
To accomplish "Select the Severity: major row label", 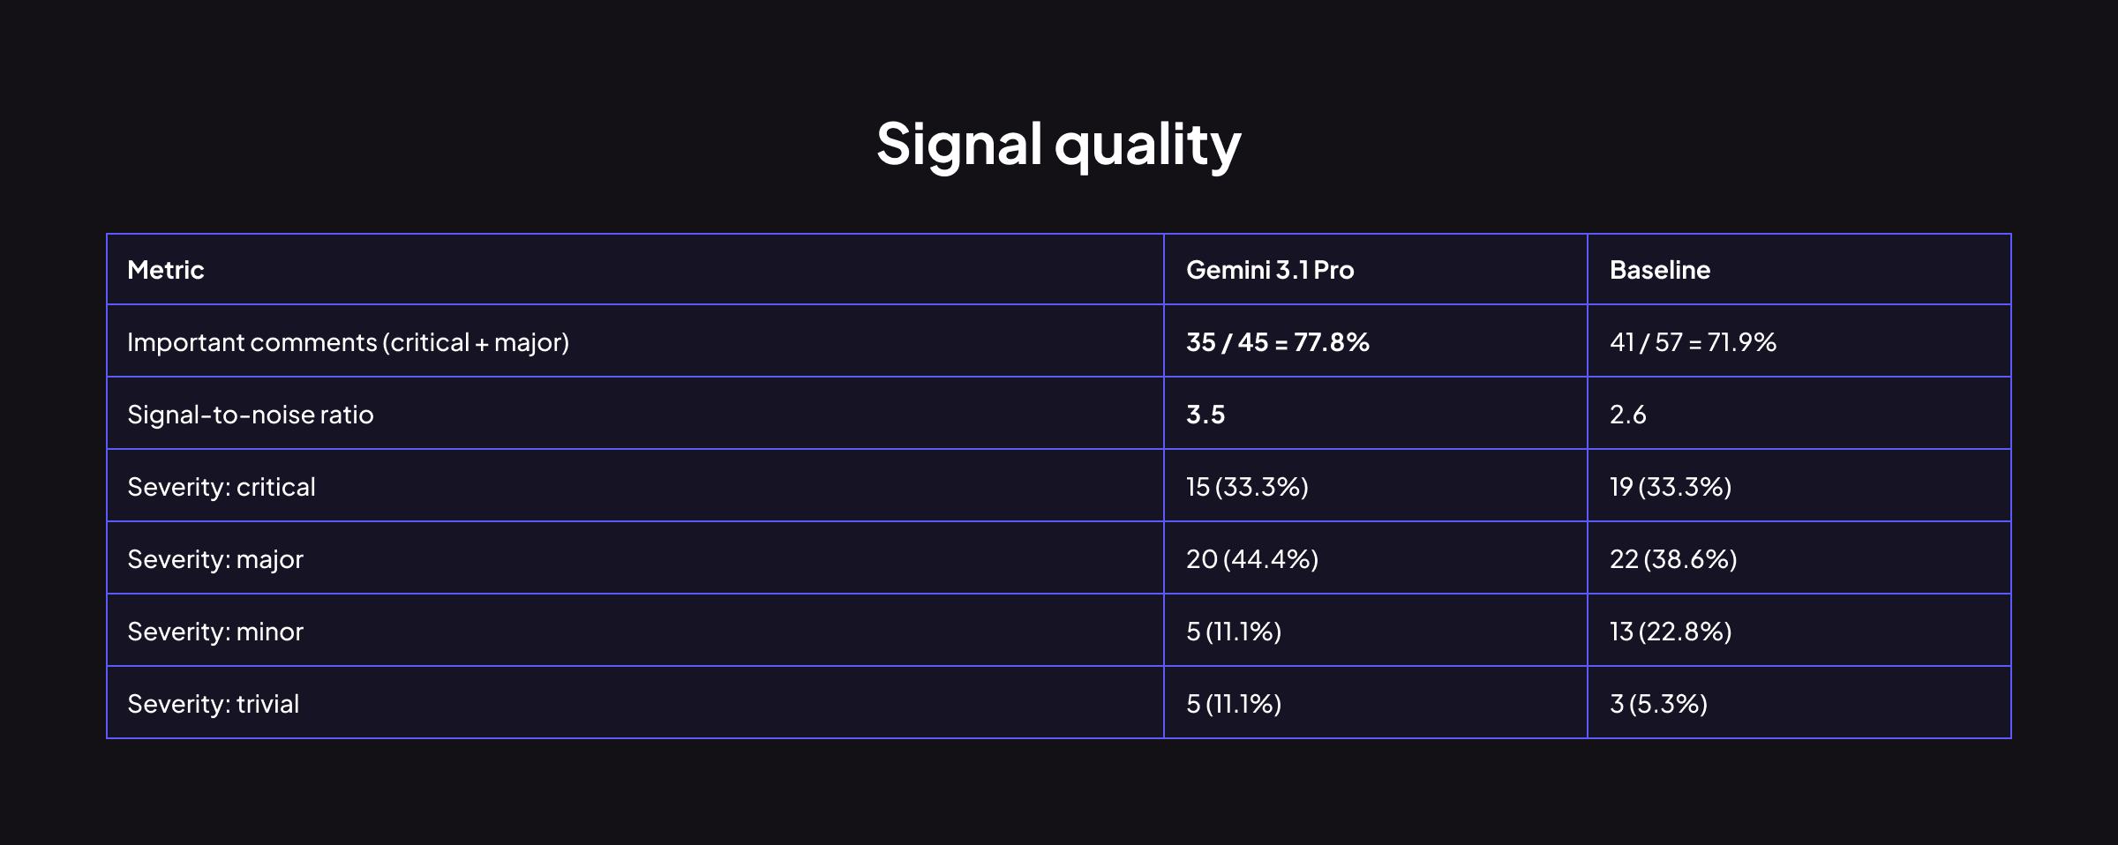I will (214, 559).
